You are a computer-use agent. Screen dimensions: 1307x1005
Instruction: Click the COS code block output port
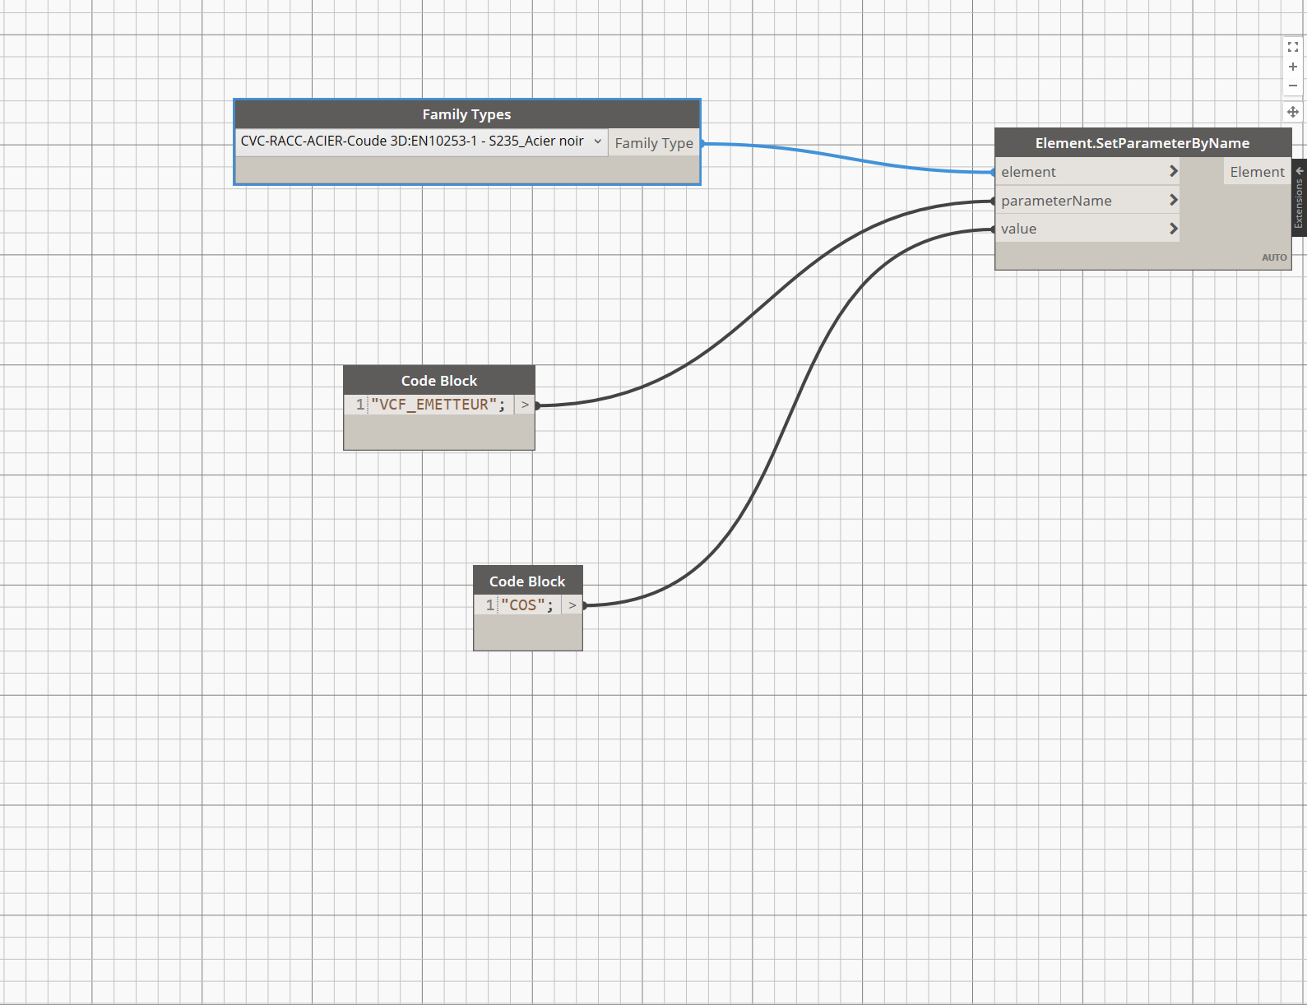pyautogui.click(x=572, y=605)
